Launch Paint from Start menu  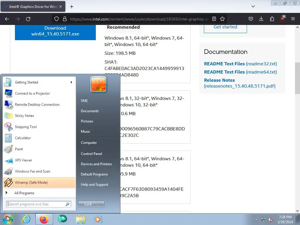(x=39, y=149)
